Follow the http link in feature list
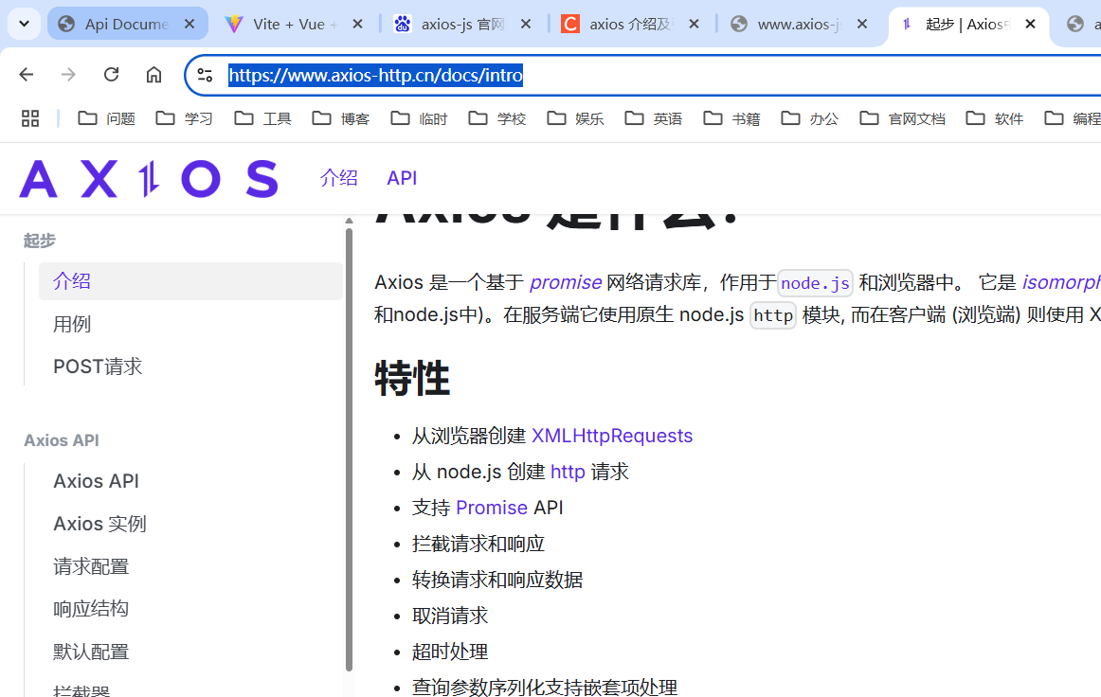The height and width of the screenshot is (697, 1101). [x=568, y=472]
